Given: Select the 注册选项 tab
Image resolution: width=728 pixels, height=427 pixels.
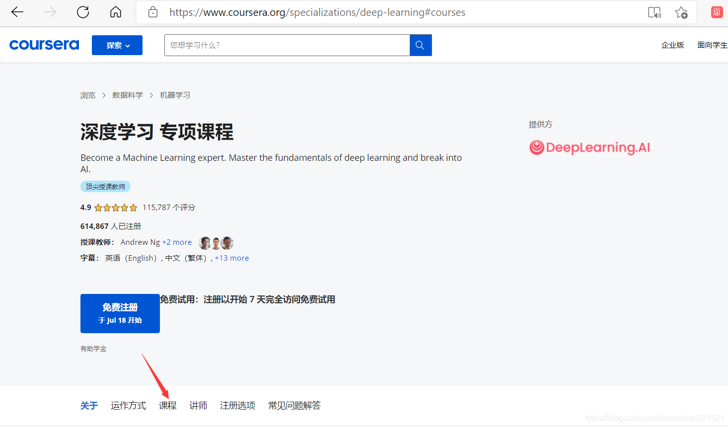Looking at the screenshot, I should pyautogui.click(x=237, y=406).
